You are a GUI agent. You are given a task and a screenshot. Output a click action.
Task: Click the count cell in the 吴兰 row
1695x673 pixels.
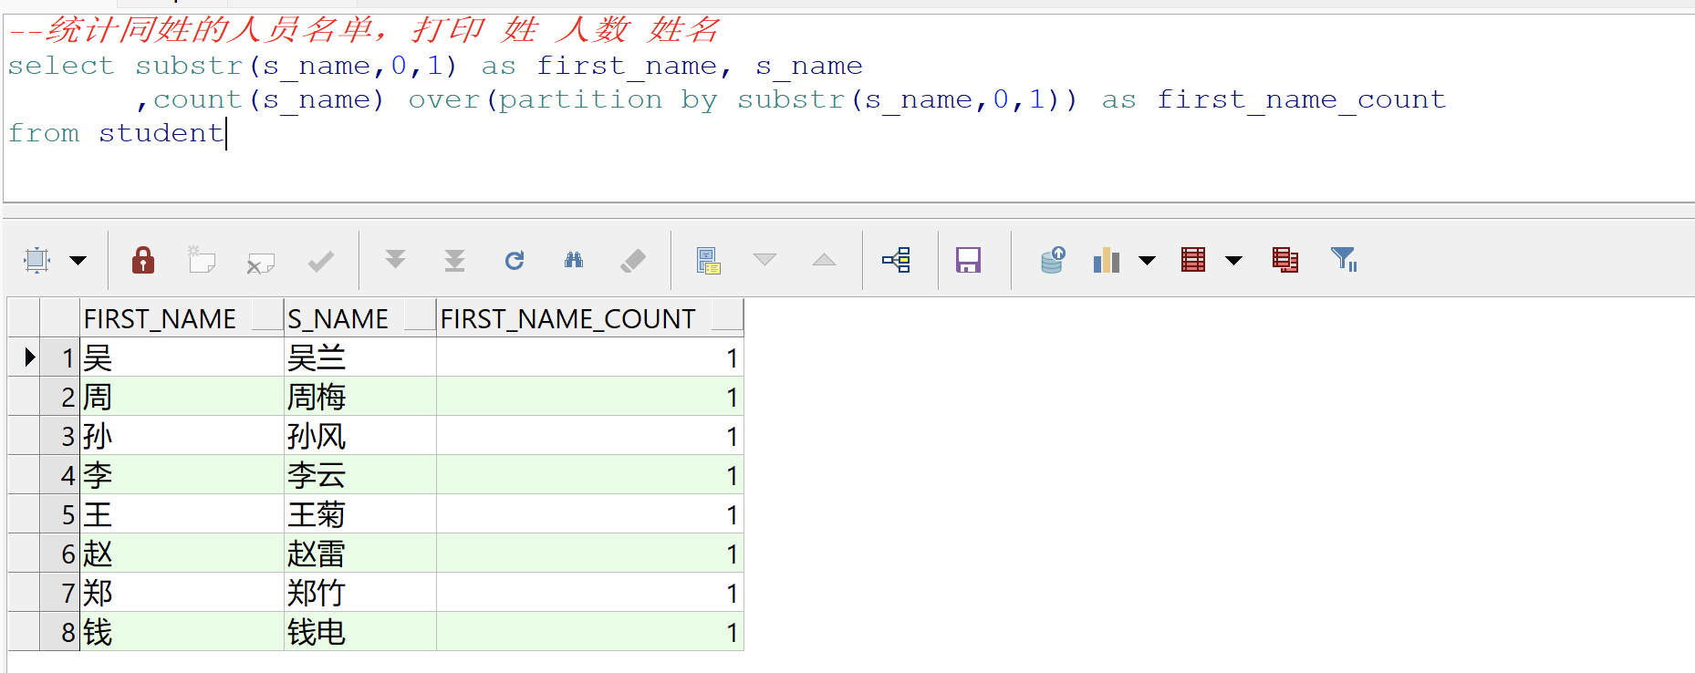coord(589,357)
